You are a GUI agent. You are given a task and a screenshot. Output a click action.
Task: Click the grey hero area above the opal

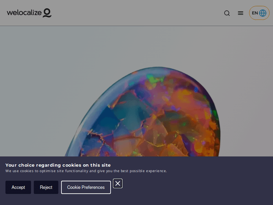pos(146,44)
